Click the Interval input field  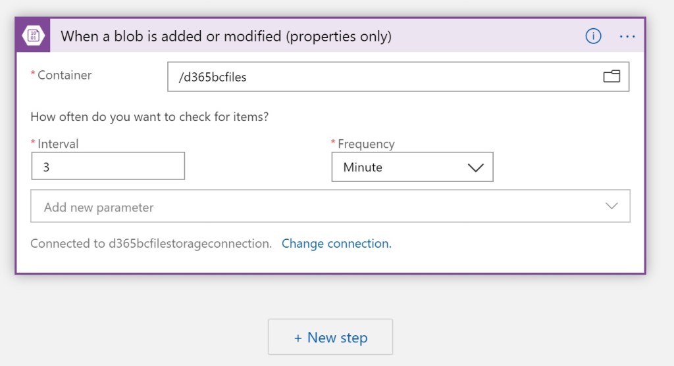(x=108, y=167)
